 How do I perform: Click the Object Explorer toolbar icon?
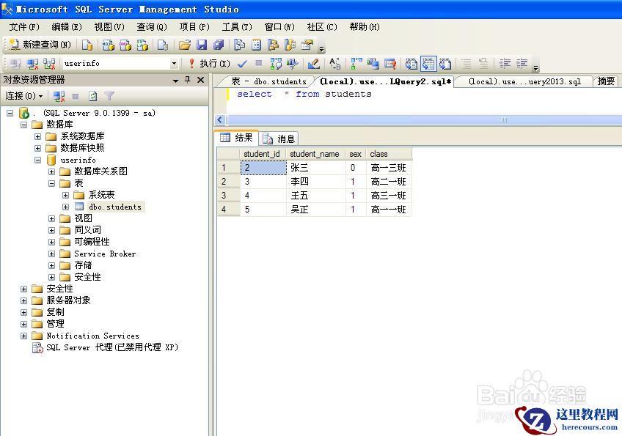(x=273, y=45)
